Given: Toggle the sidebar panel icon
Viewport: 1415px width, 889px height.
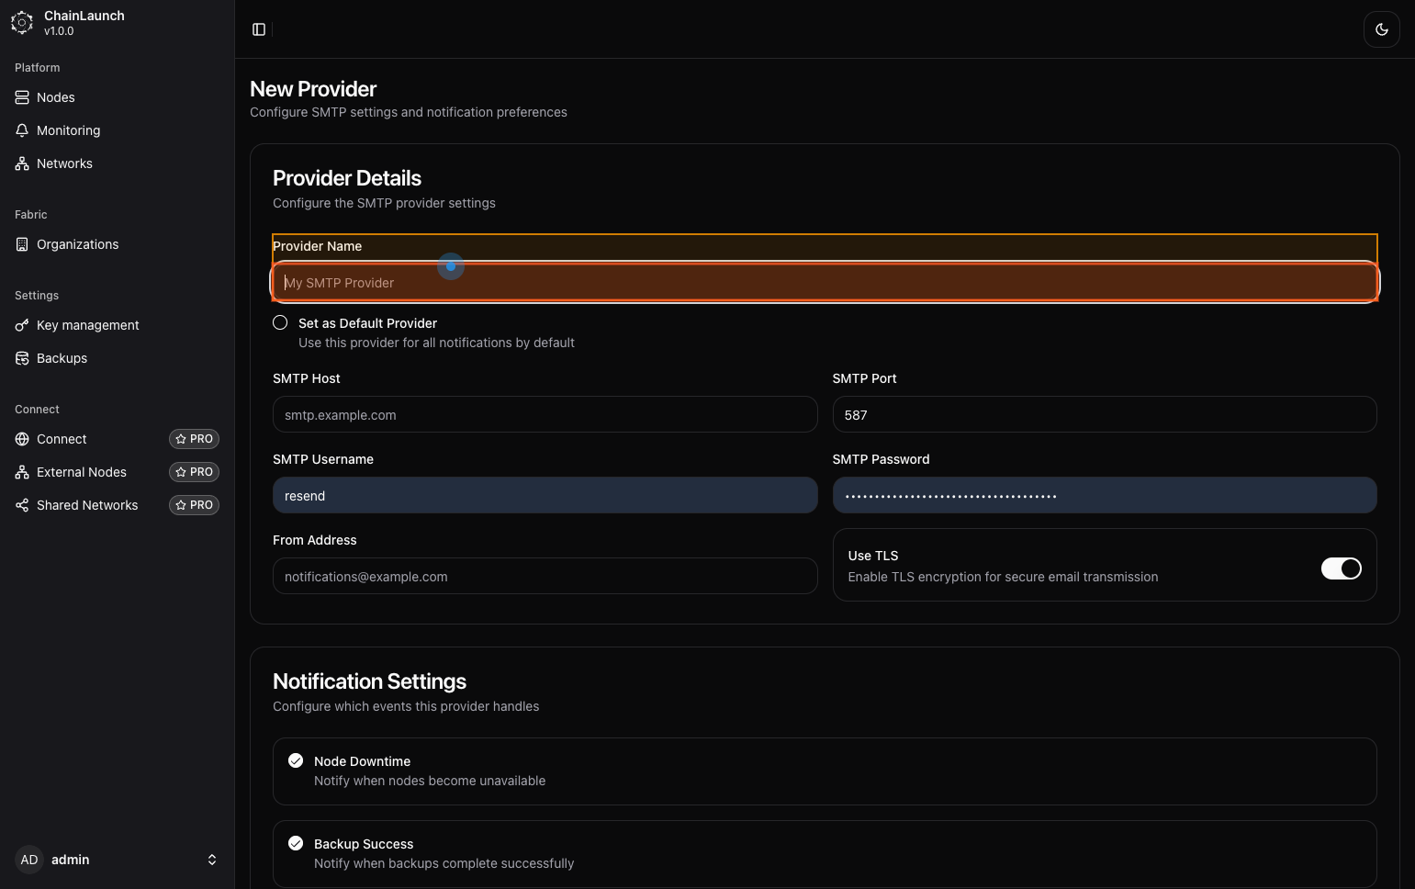Looking at the screenshot, I should tap(259, 29).
